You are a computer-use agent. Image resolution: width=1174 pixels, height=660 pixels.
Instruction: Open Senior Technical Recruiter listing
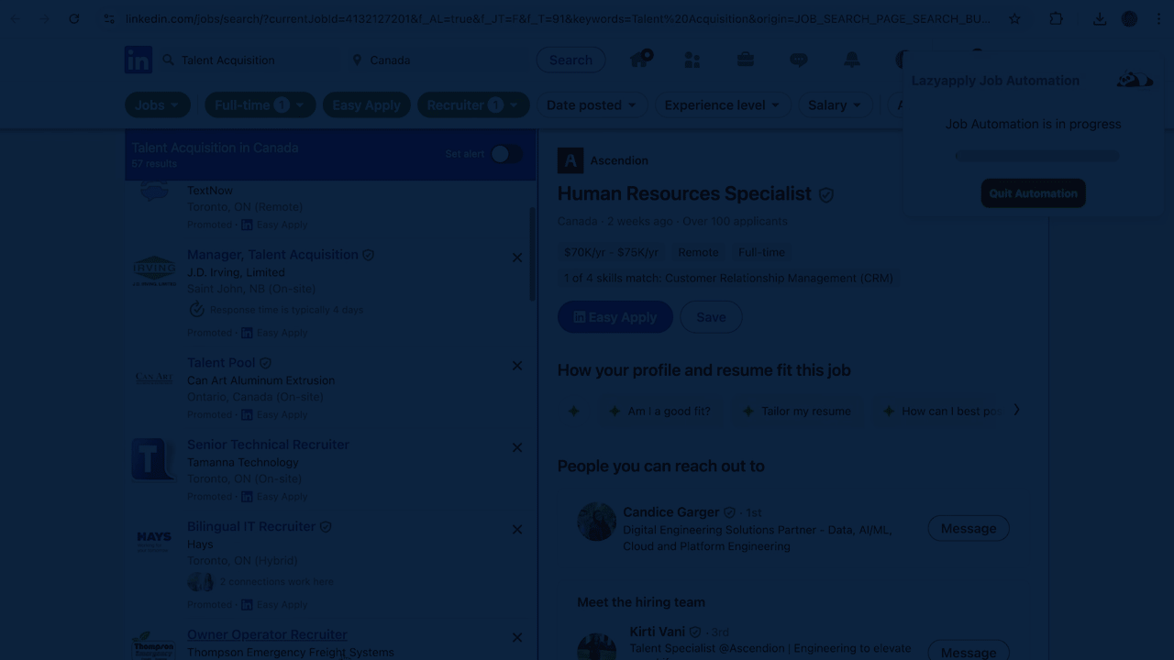tap(268, 445)
